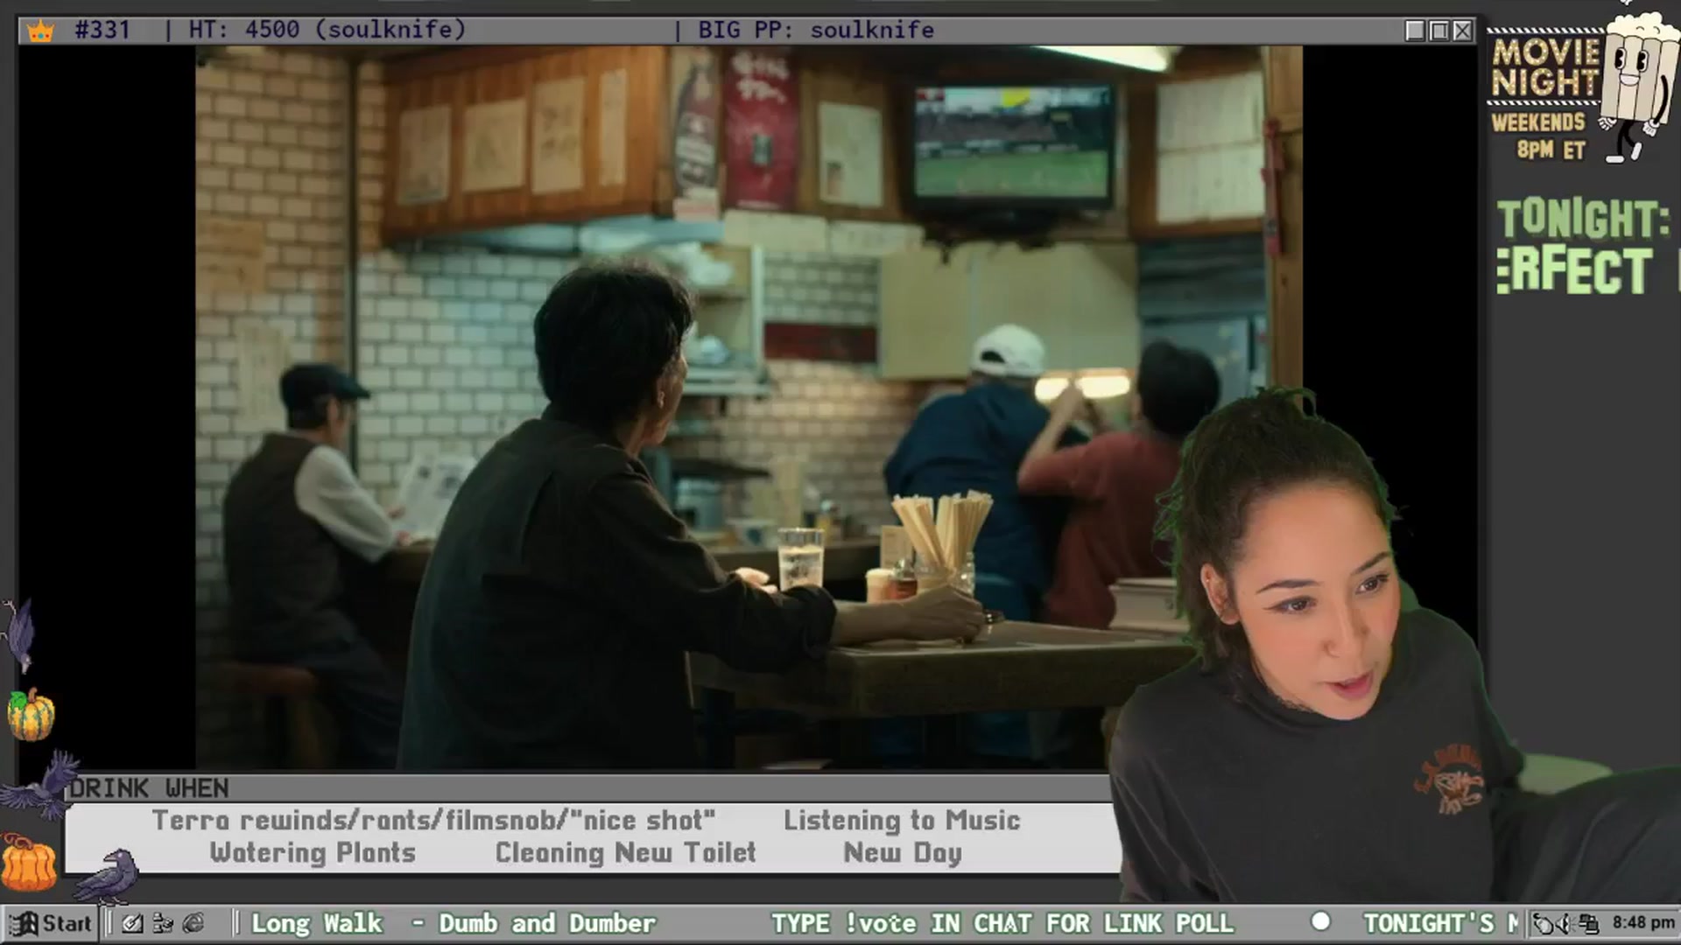This screenshot has width=1681, height=945.
Task: Click 'WEEKENDS 8PM ET' text
Action: tap(1539, 136)
